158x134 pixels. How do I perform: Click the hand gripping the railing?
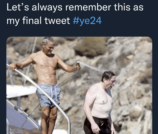(x=13, y=66)
